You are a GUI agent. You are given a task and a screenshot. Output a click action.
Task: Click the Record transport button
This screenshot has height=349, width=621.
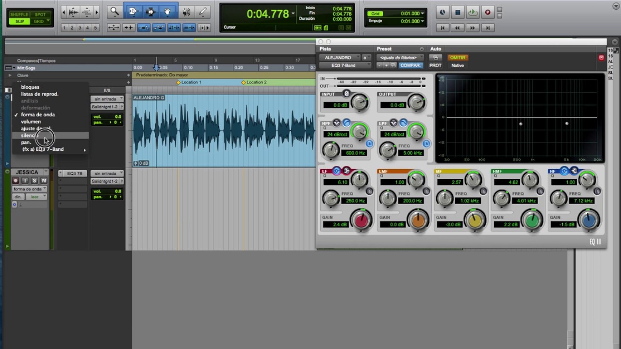click(488, 12)
